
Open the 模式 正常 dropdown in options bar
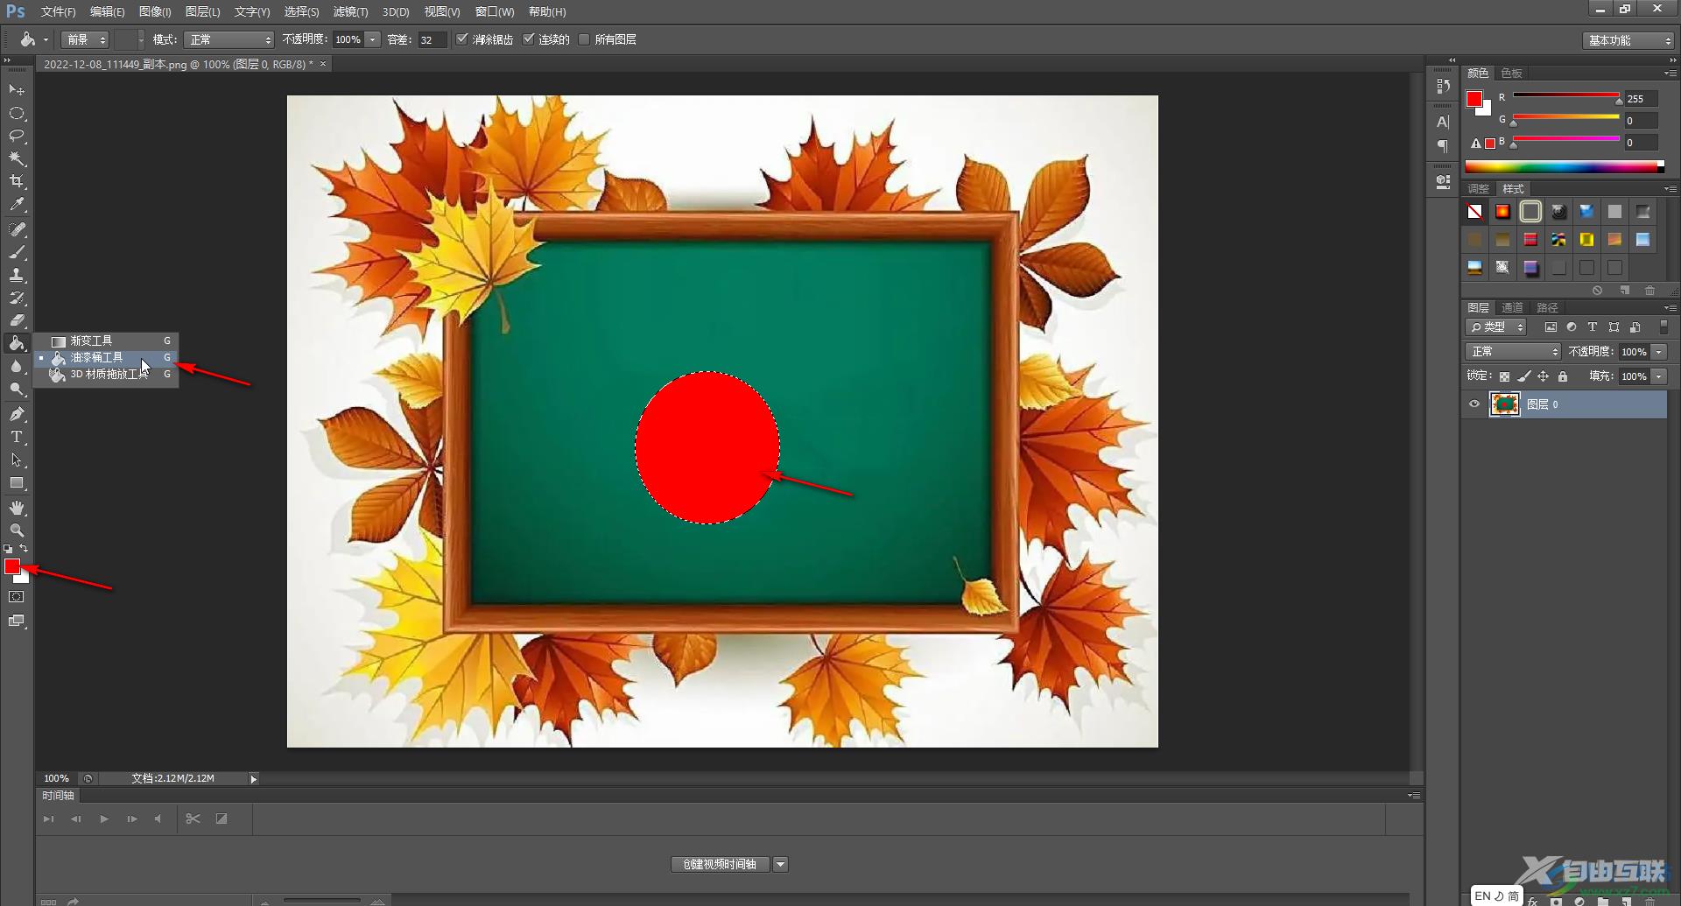(x=229, y=39)
